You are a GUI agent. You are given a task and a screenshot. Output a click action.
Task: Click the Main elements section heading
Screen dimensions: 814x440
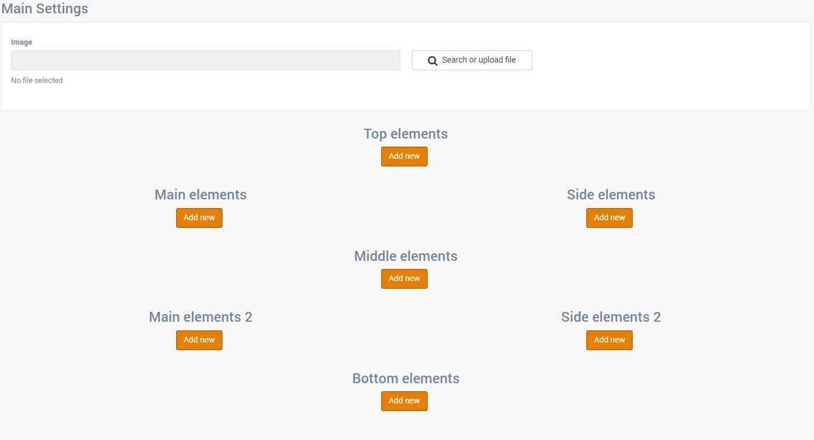click(200, 195)
